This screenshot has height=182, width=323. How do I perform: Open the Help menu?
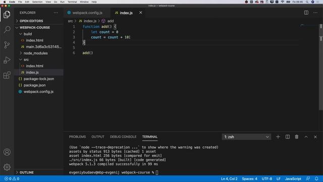pos(94,2)
